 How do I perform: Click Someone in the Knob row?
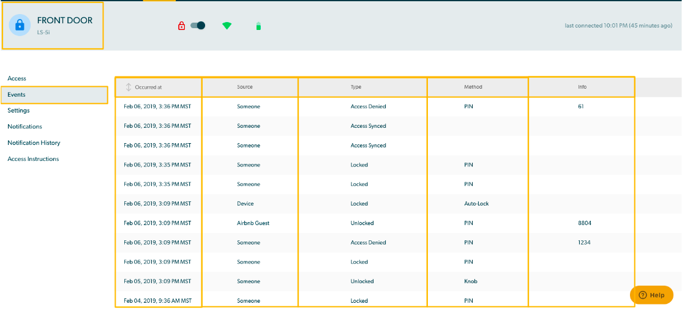249,281
